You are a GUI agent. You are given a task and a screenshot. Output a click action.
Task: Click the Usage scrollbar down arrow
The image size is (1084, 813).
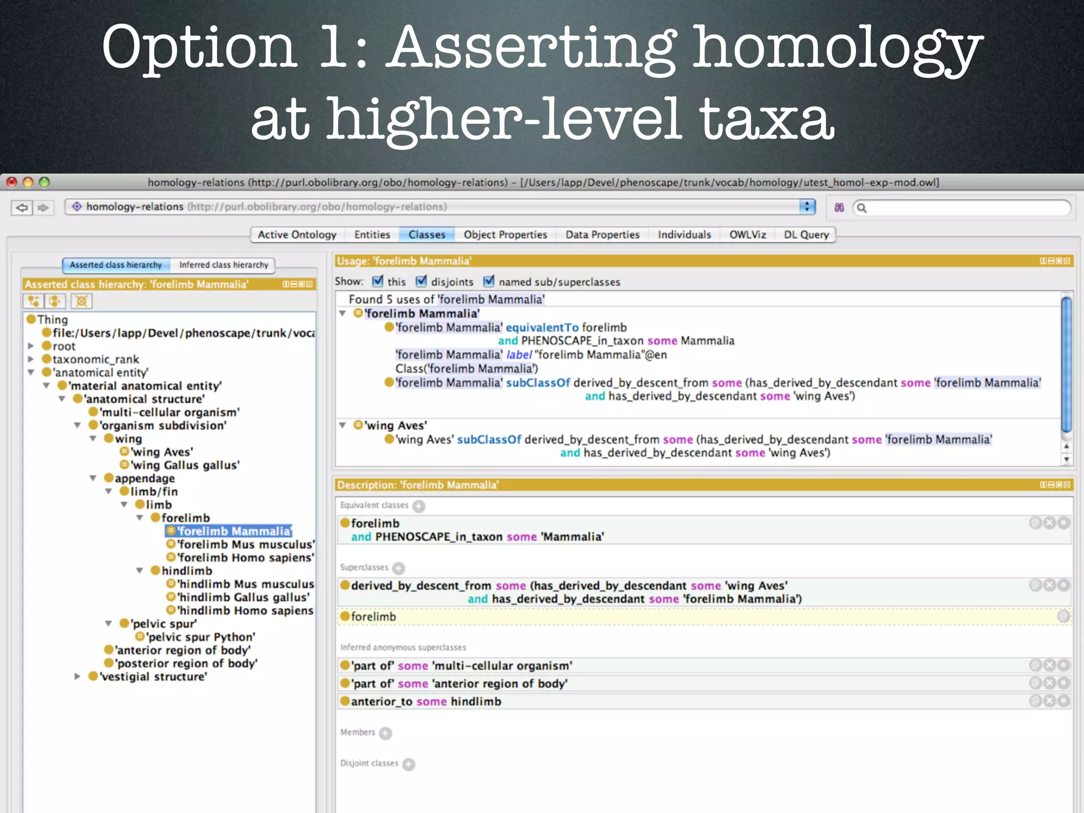click(1067, 459)
